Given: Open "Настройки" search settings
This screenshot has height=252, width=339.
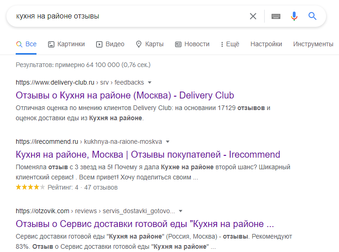Looking at the screenshot, I should (x=266, y=44).
